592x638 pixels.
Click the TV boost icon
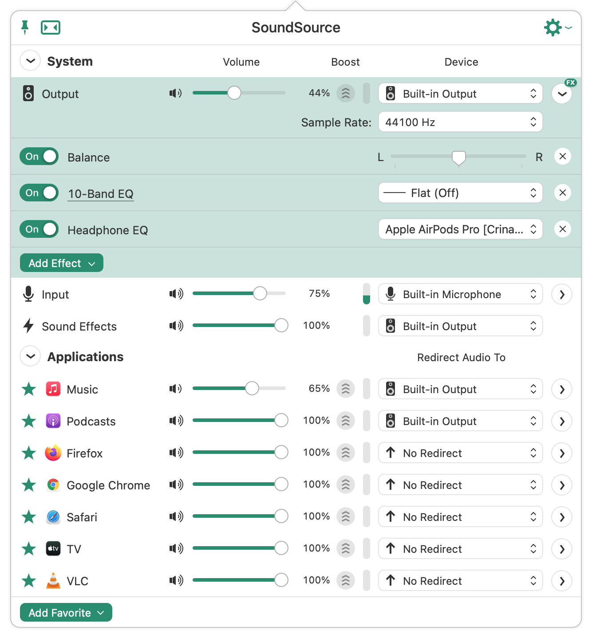pos(346,548)
